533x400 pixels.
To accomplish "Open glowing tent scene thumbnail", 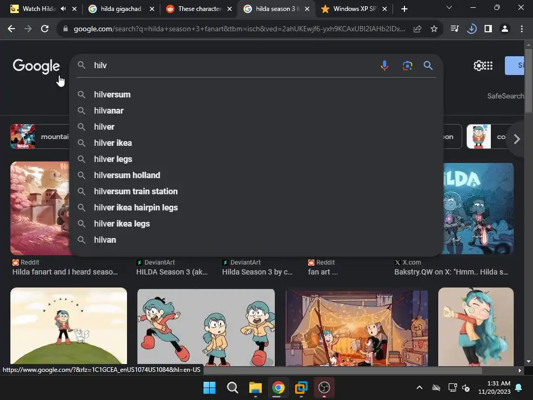I will pyautogui.click(x=357, y=328).
